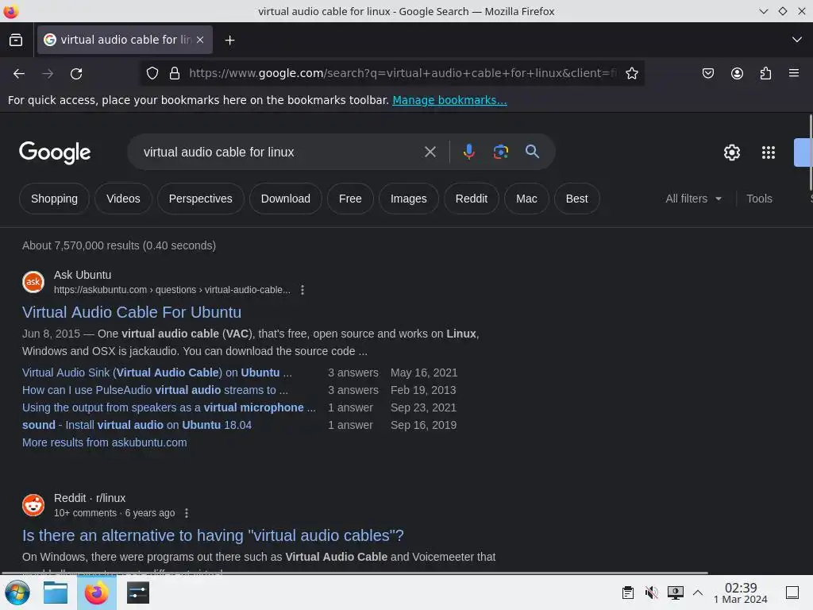The width and height of the screenshot is (813, 610).
Task: Open the Reddit result options dots
Action: (x=187, y=513)
